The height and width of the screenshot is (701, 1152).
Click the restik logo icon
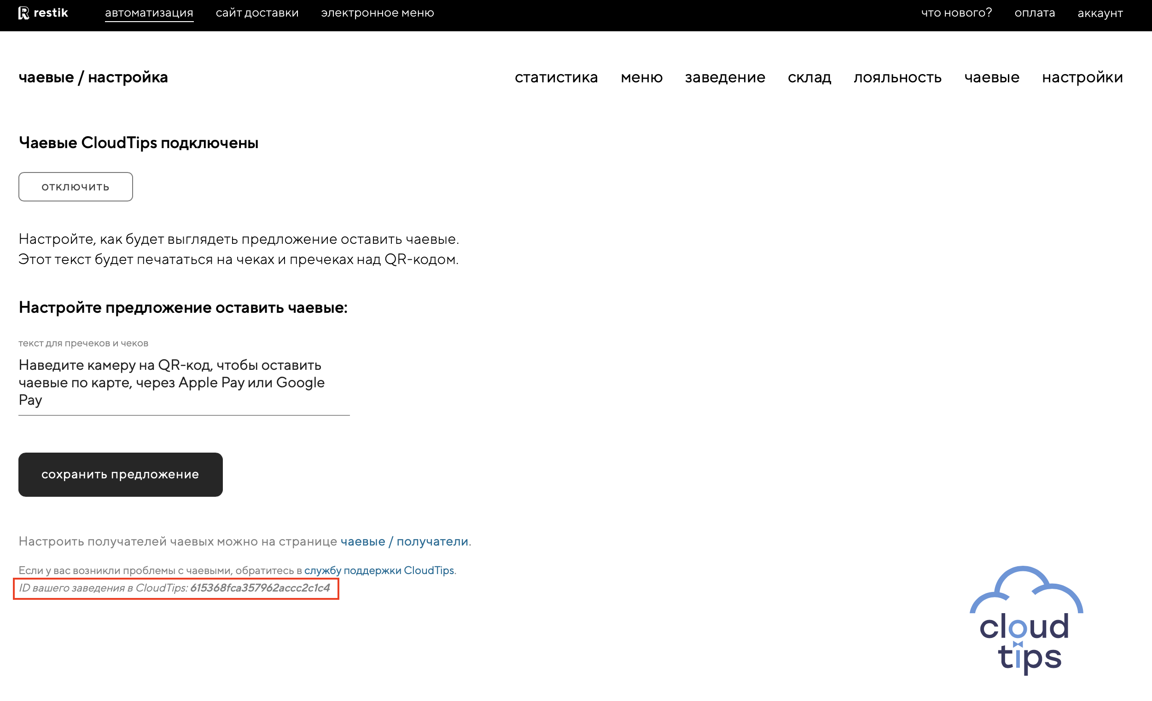point(23,13)
